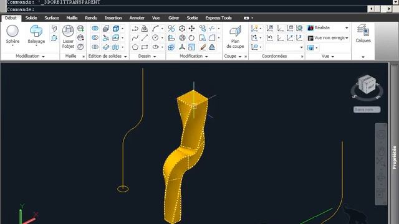Select the ellipse drawing tool
The width and height of the screenshot is (399, 224).
pos(155,47)
